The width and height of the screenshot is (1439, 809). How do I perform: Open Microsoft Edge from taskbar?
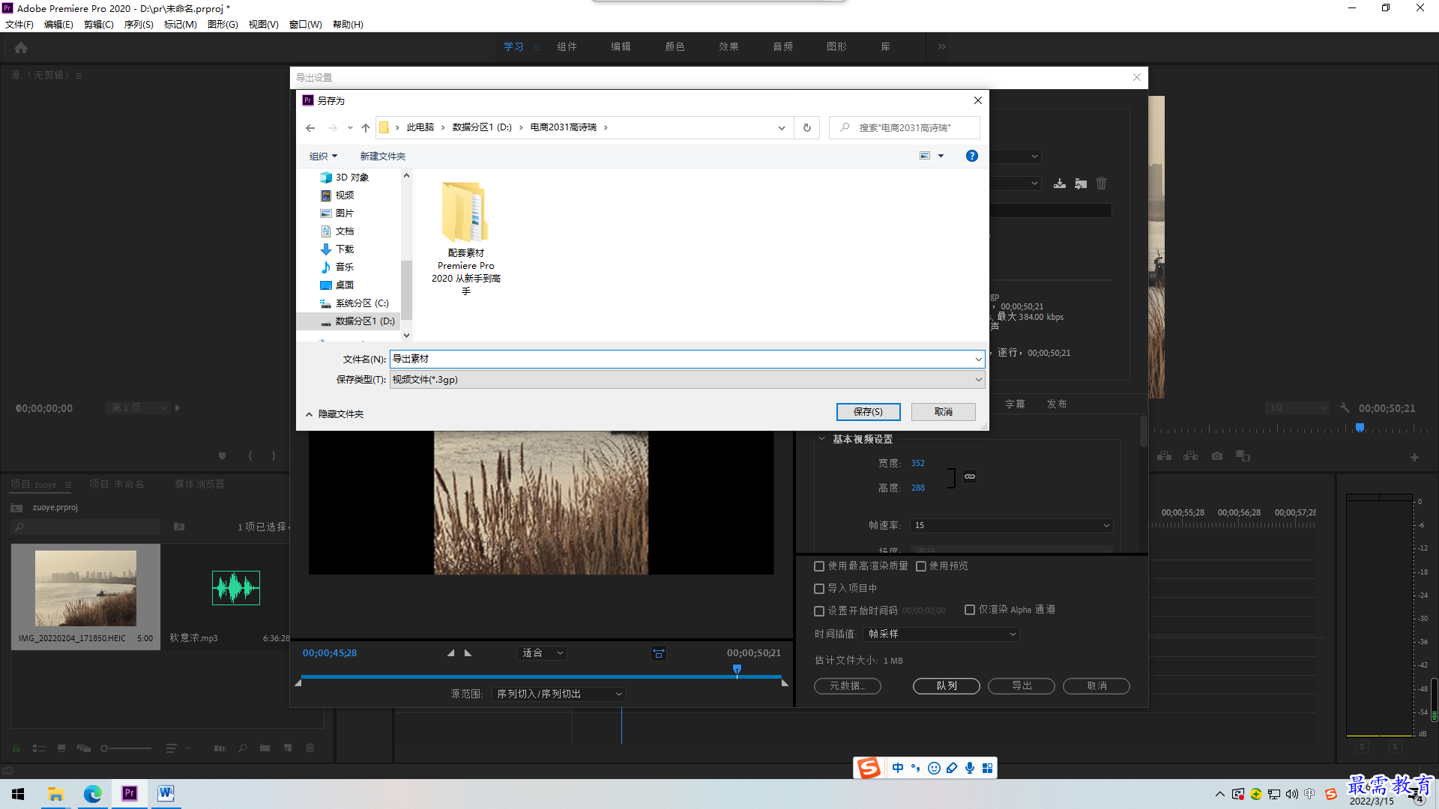[x=93, y=794]
